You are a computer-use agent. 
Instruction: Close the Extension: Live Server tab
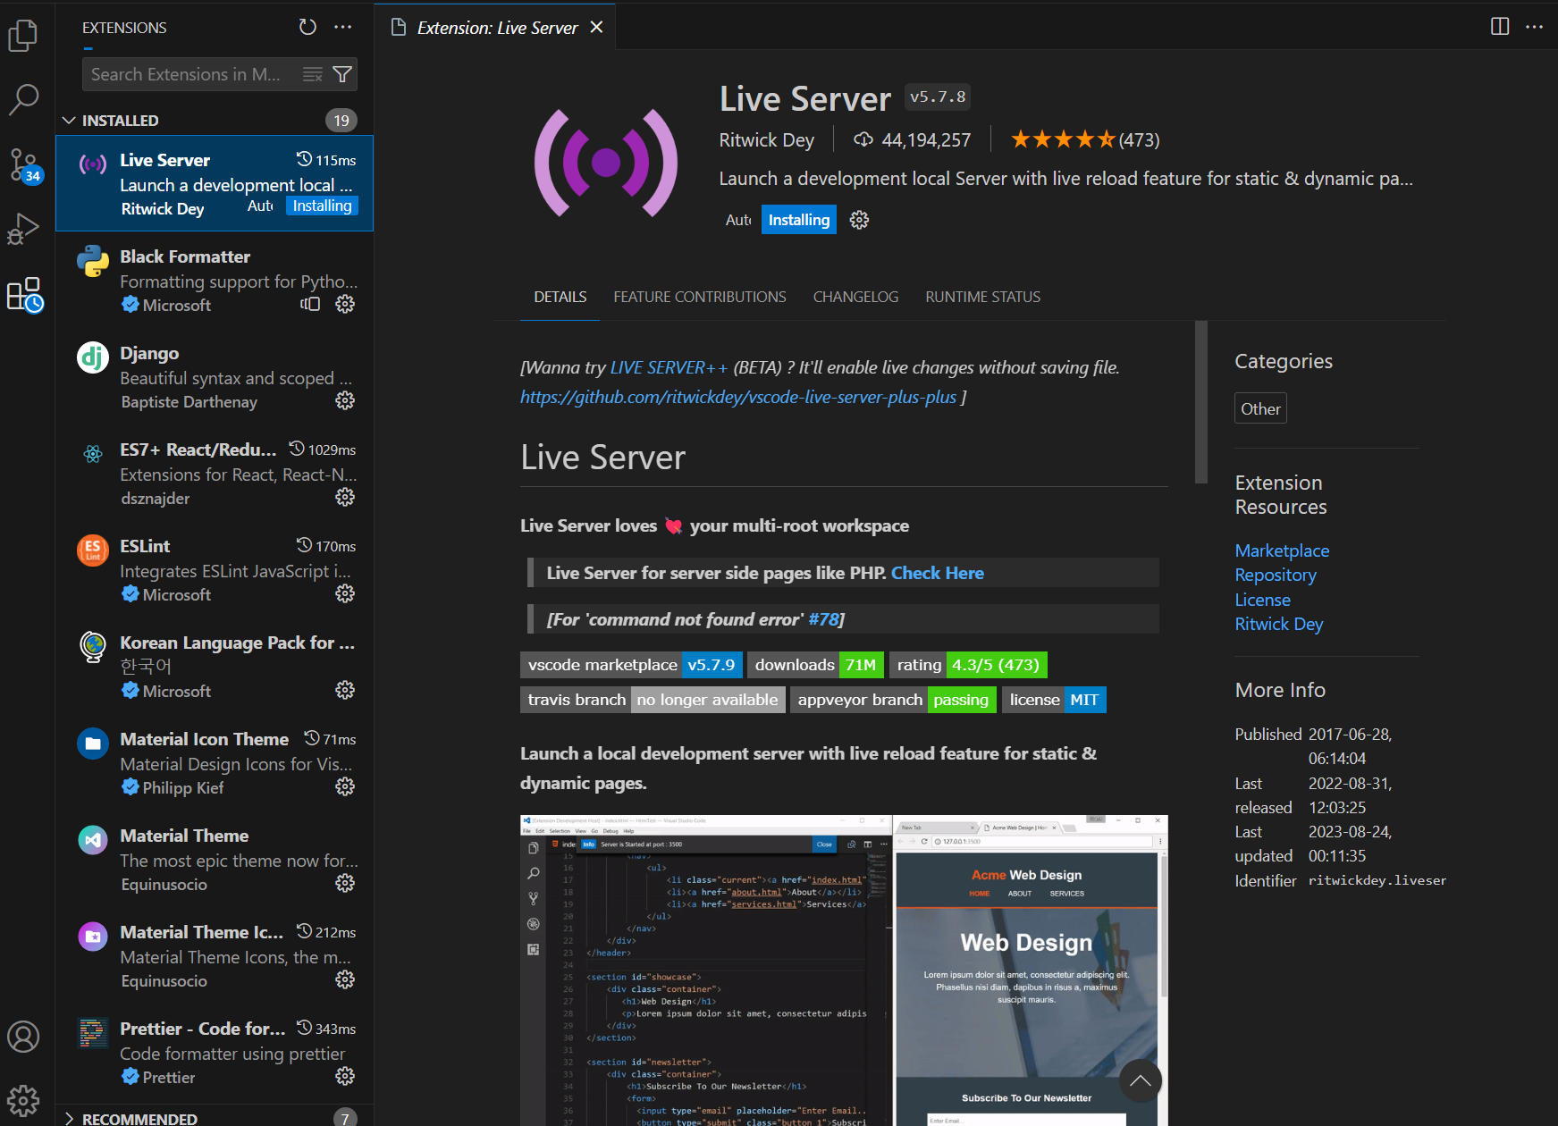(597, 28)
